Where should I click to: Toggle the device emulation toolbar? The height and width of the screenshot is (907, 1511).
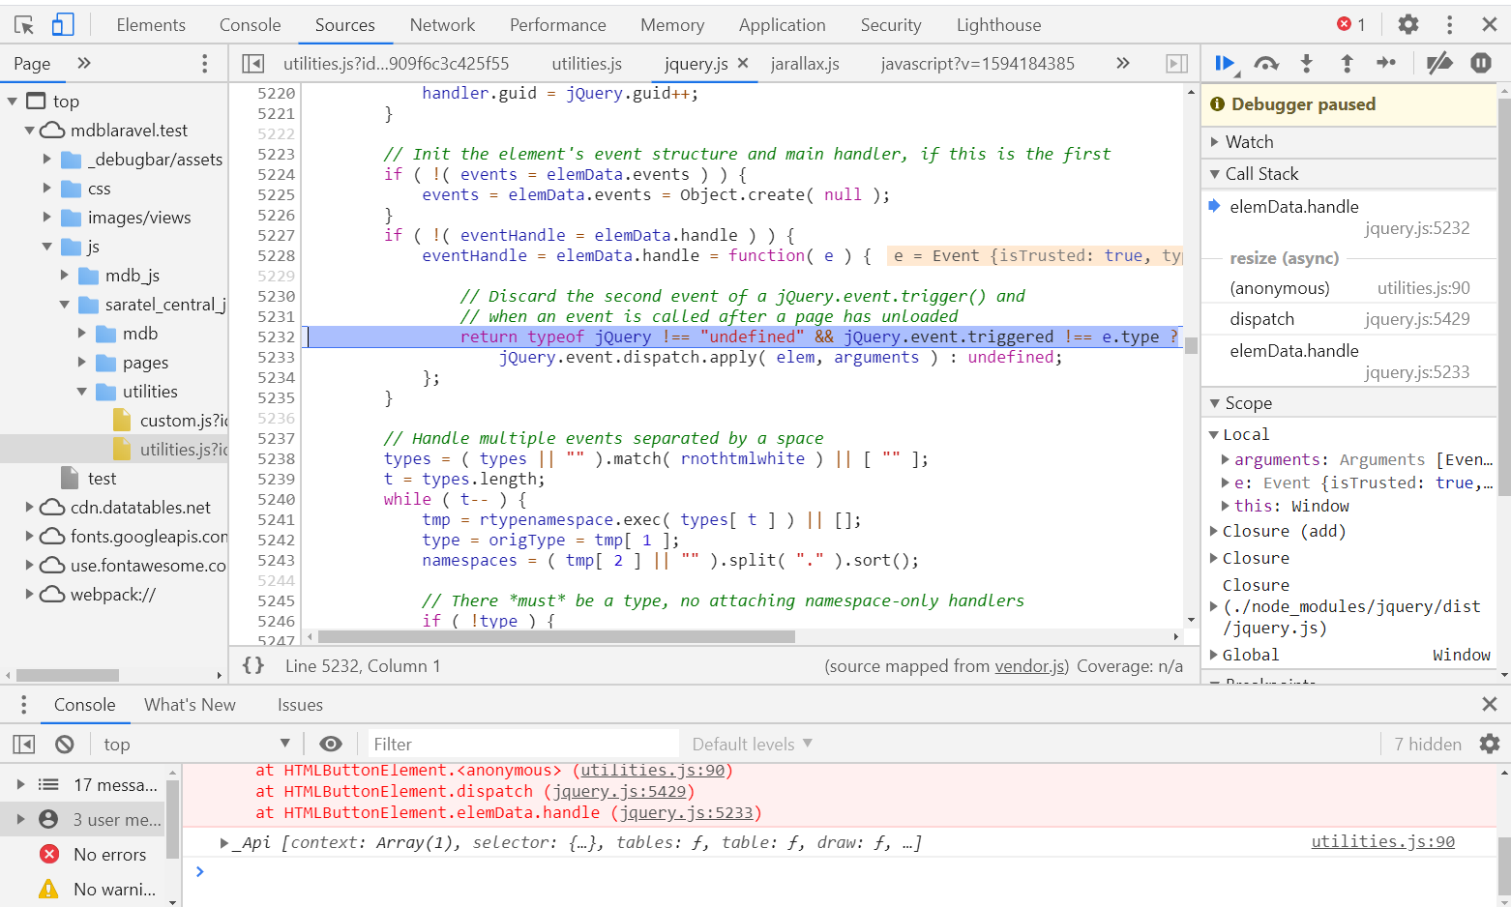61,24
